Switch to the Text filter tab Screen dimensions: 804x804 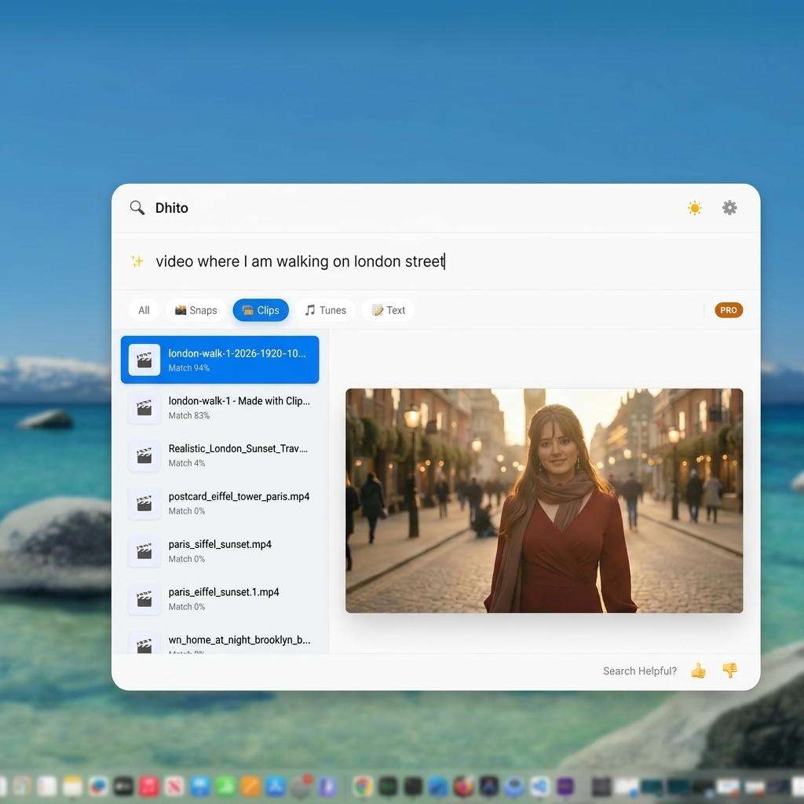(x=388, y=310)
